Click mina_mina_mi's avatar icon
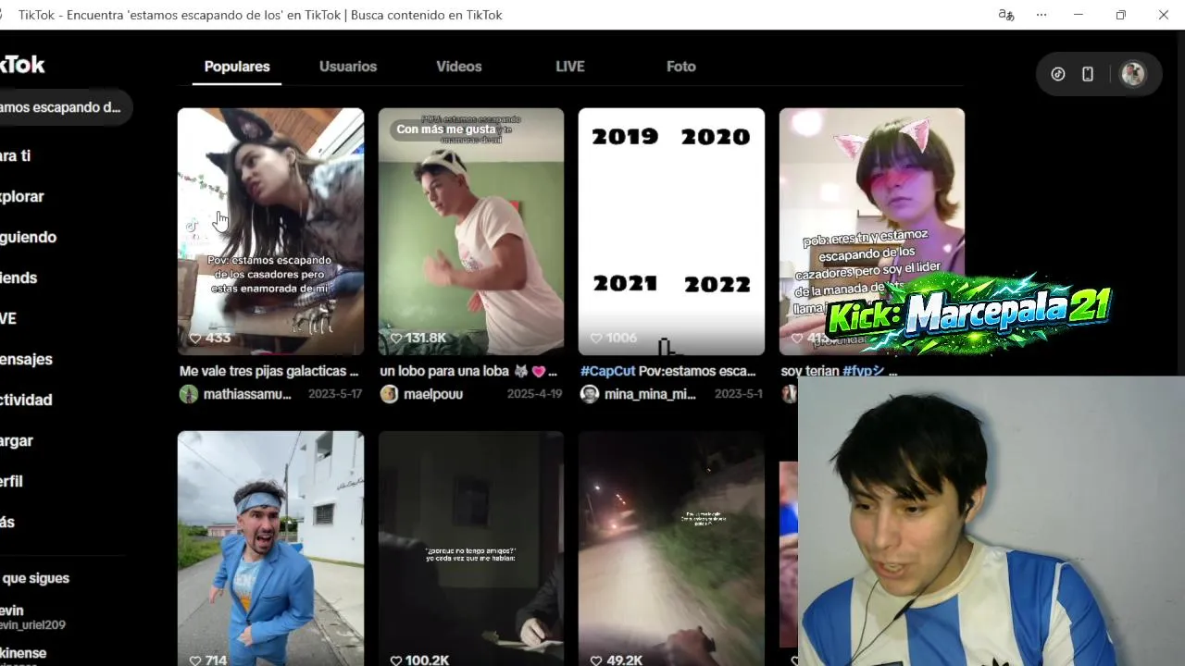Screen dimensions: 1185x666 [x=590, y=394]
